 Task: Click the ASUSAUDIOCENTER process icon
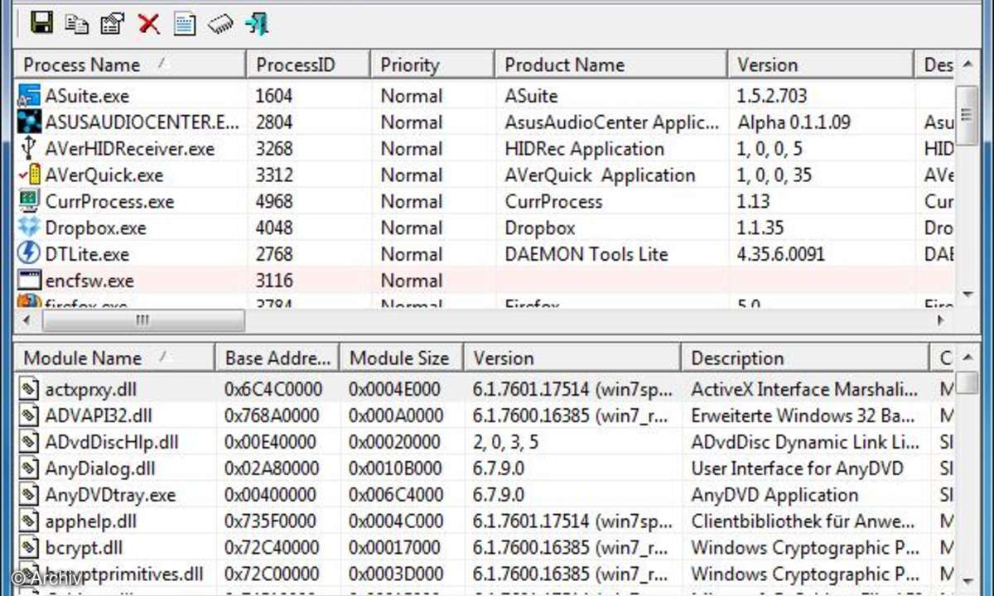(29, 123)
